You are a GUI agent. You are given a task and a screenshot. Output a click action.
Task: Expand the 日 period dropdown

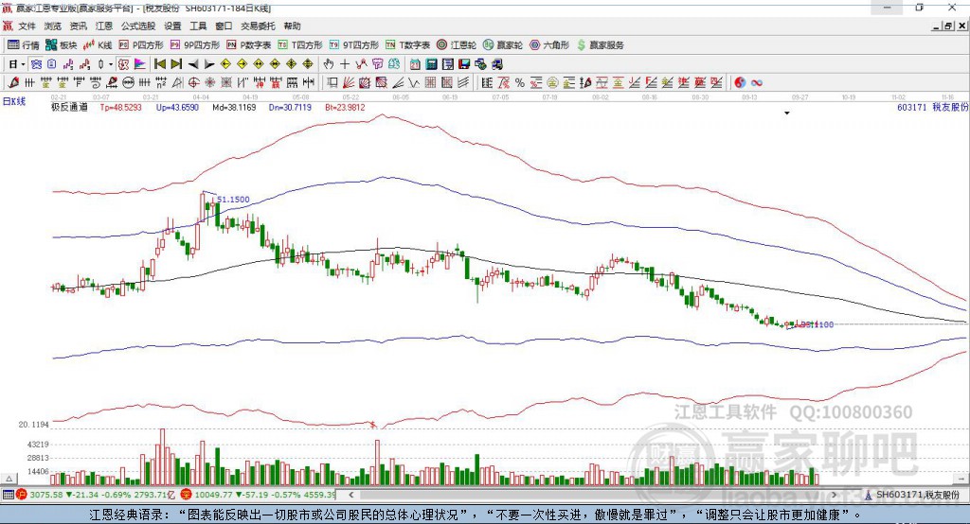[x=23, y=64]
